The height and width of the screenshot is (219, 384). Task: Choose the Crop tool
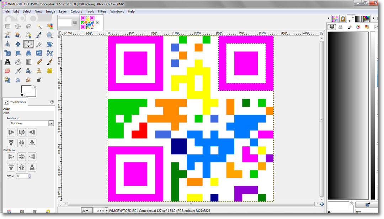click(39, 44)
